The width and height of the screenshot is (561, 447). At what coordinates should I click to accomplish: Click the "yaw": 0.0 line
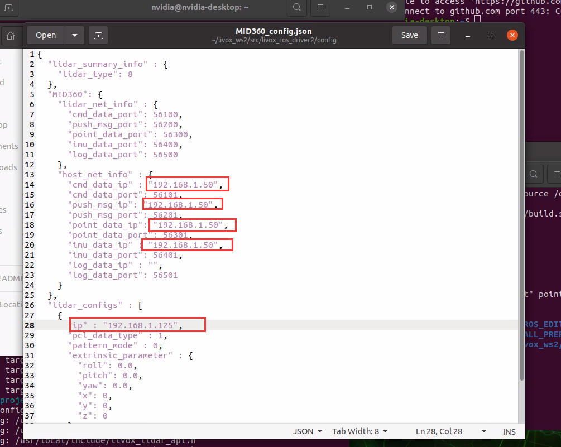[105, 386]
